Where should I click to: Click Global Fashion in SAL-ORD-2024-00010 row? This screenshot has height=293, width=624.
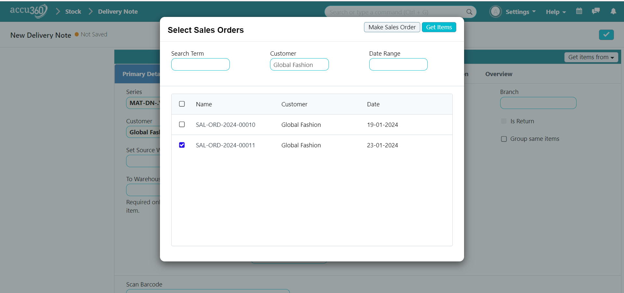tap(301, 125)
